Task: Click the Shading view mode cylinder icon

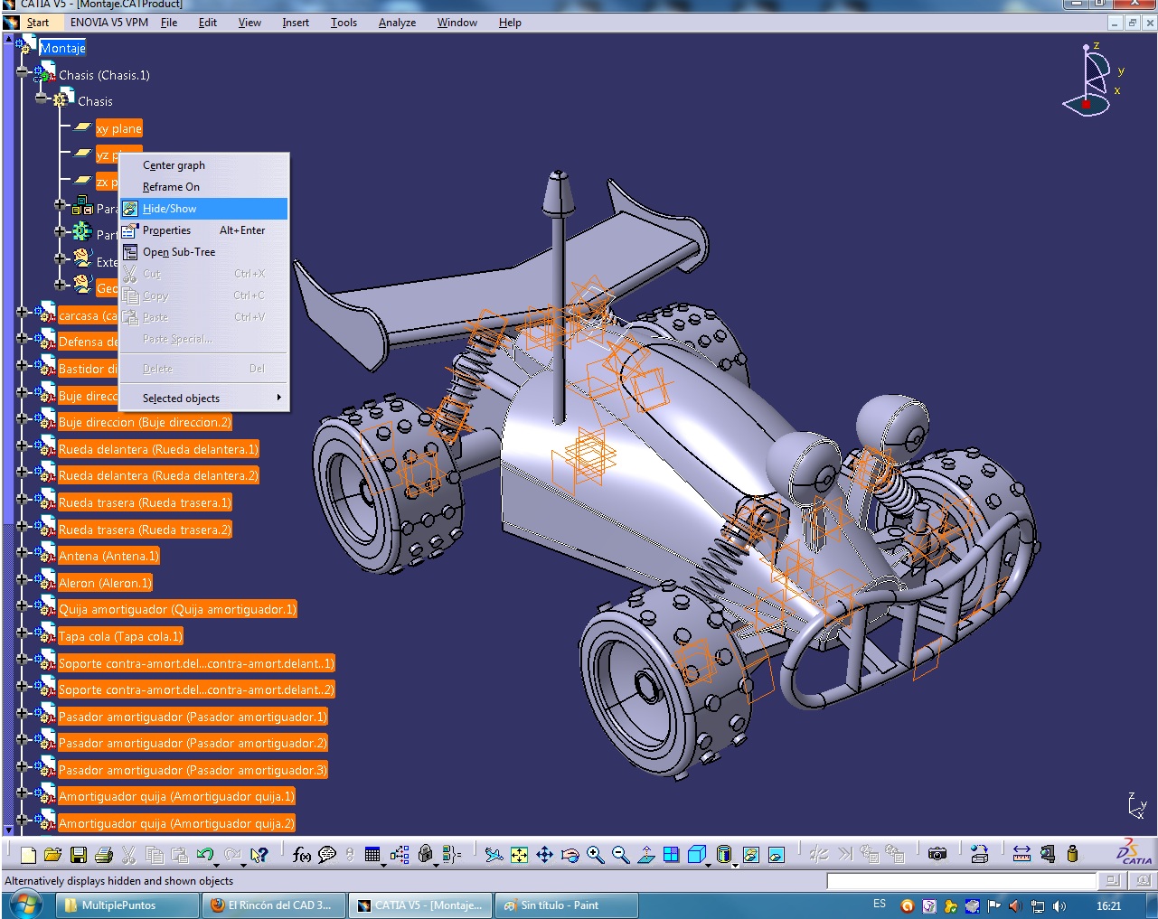Action: click(x=723, y=854)
